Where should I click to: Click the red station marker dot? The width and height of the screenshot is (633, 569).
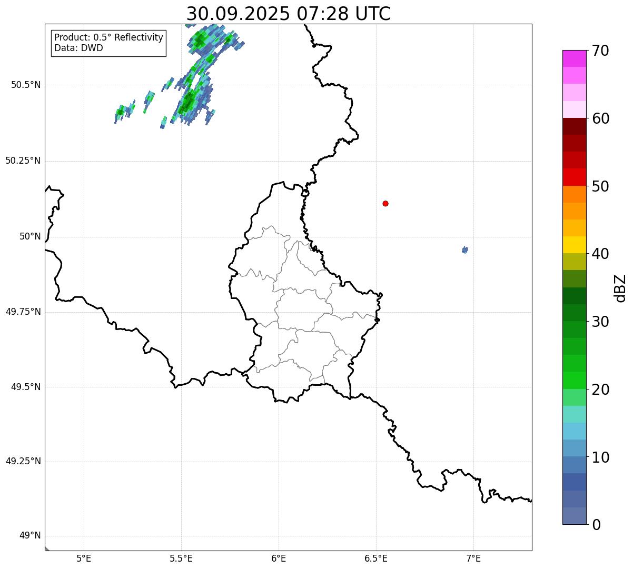[x=385, y=203]
